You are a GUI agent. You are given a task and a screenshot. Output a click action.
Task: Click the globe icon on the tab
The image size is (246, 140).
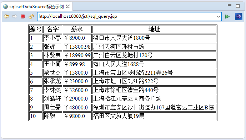pyautogui.click(x=5, y=6)
